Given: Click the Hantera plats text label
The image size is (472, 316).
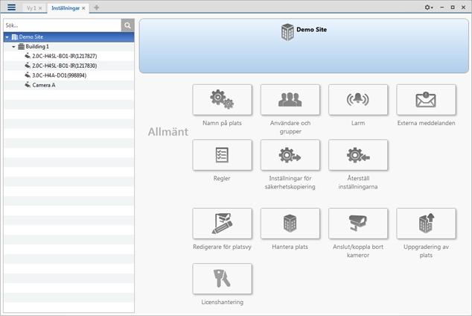Looking at the screenshot, I should pyautogui.click(x=290, y=247).
